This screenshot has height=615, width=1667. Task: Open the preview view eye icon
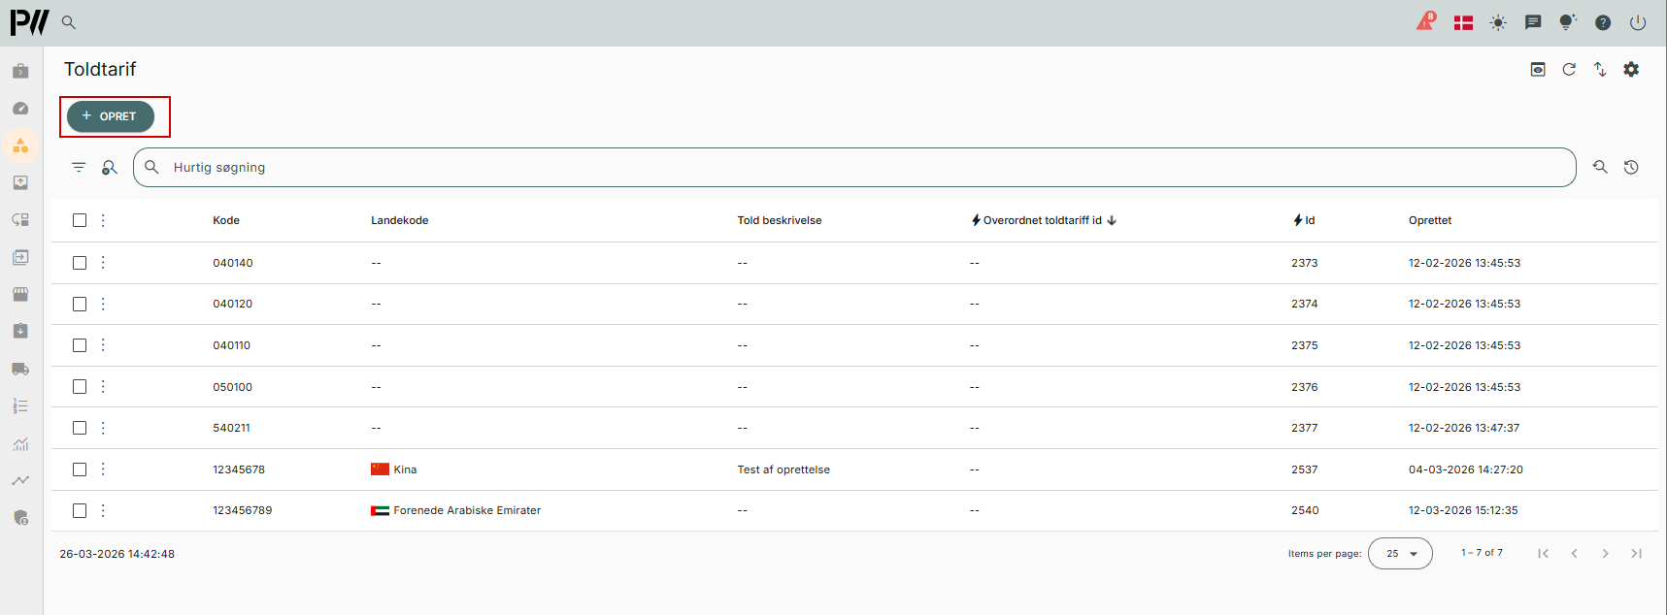1538,69
